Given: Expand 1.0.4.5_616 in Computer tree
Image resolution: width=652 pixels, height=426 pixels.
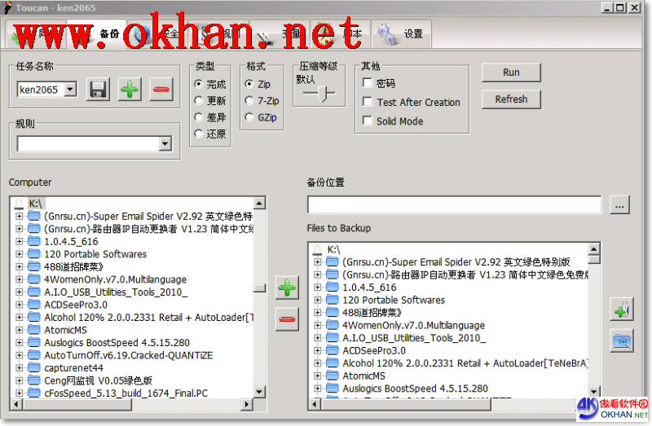Looking at the screenshot, I should [19, 241].
